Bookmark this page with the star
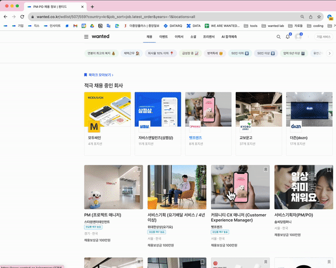336x268 pixels. pos(319,17)
